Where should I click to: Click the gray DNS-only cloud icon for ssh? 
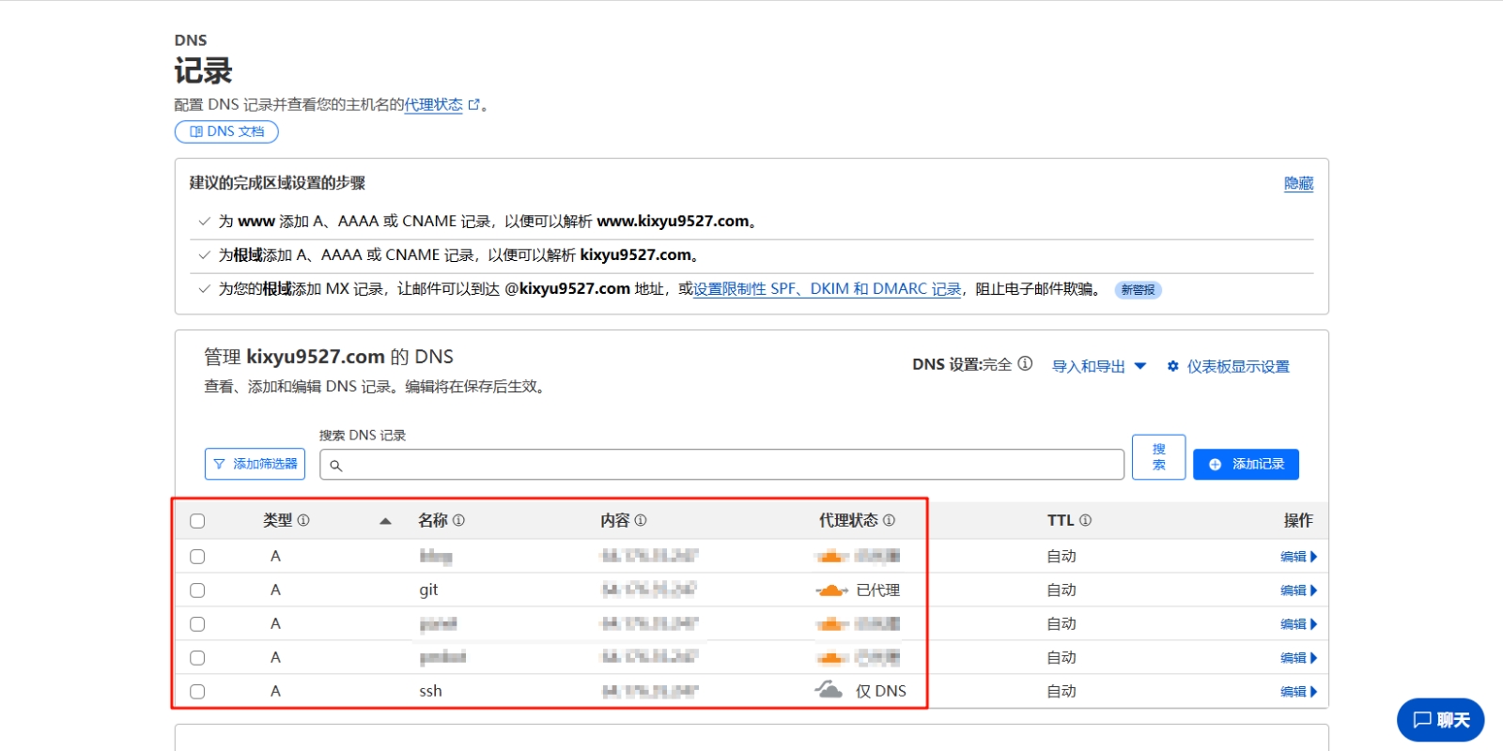coord(829,690)
